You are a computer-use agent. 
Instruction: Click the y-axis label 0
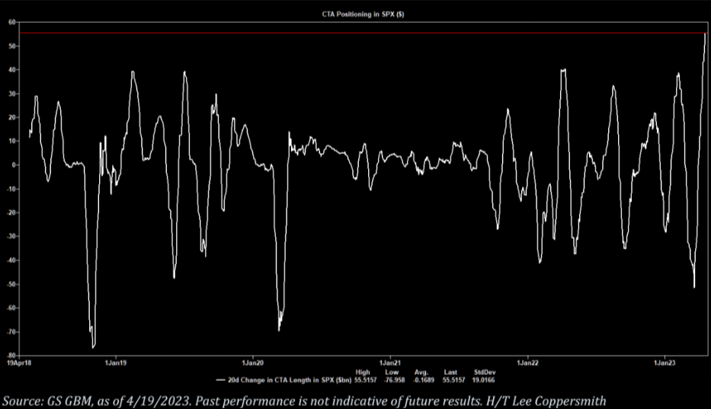tap(14, 165)
